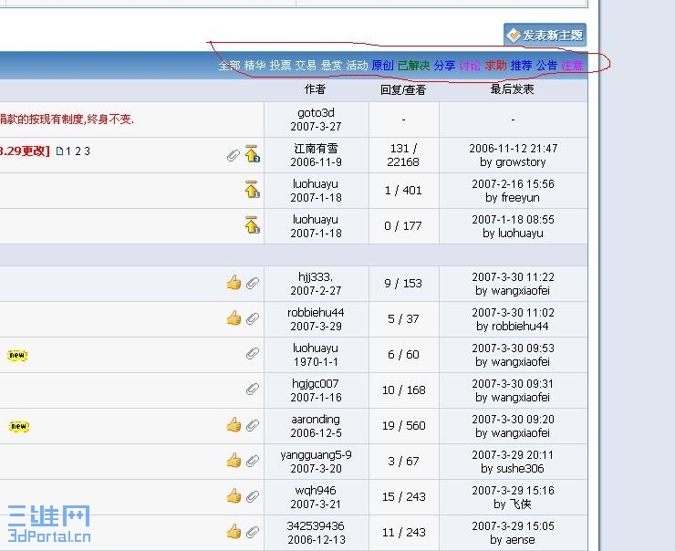Open last poster sushe306 link
Screen dimensions: 675x551
(520, 468)
